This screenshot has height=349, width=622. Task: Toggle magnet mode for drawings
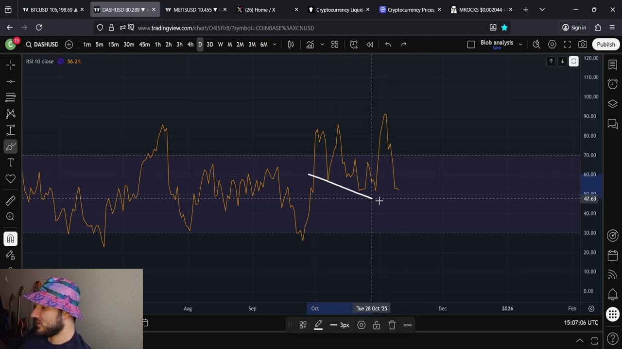point(11,238)
